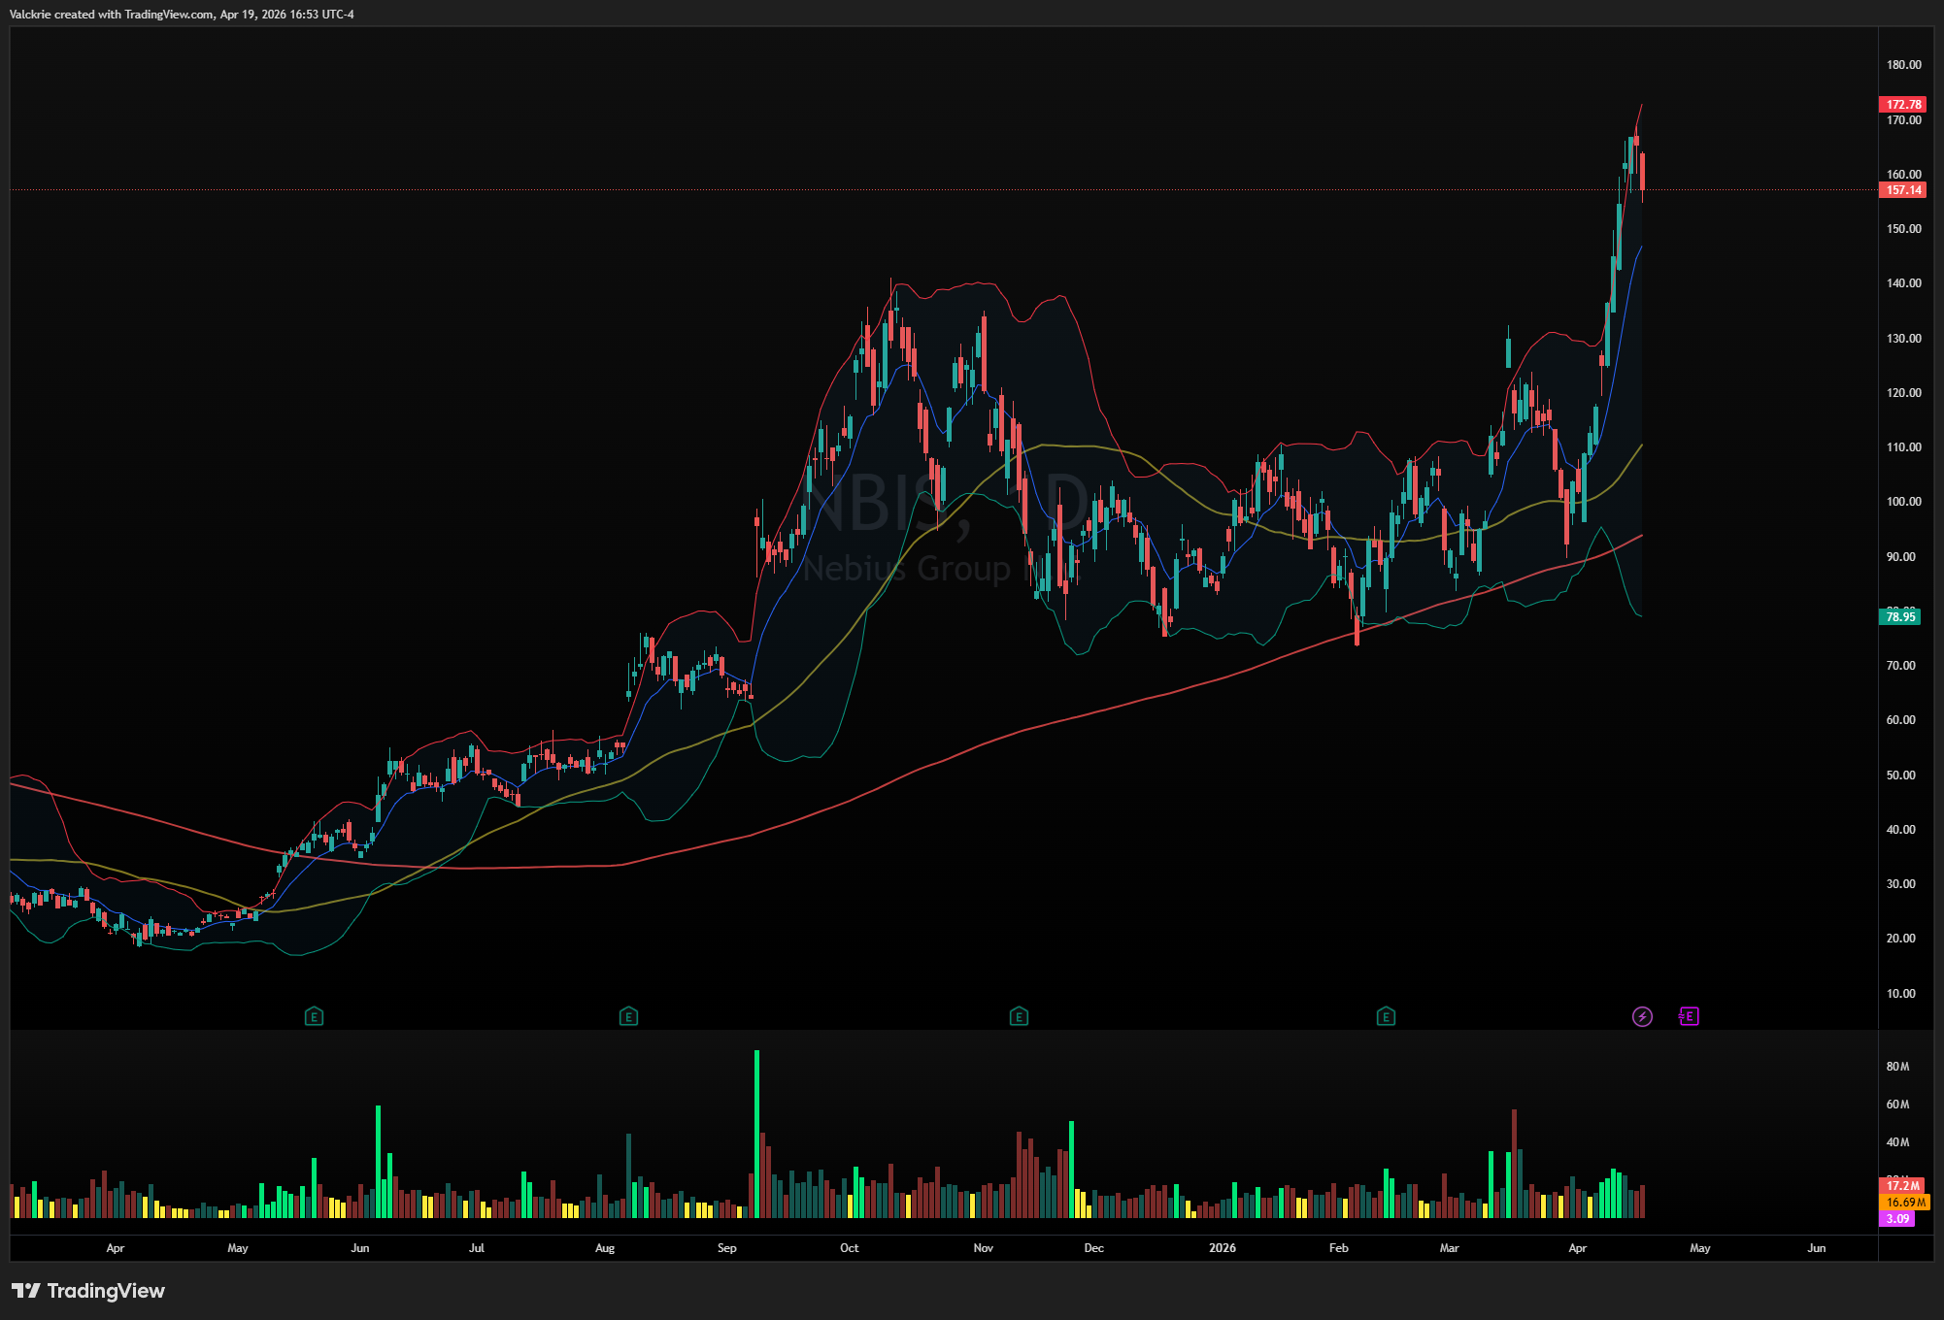Click the 80M volume scale label

(x=1897, y=1067)
